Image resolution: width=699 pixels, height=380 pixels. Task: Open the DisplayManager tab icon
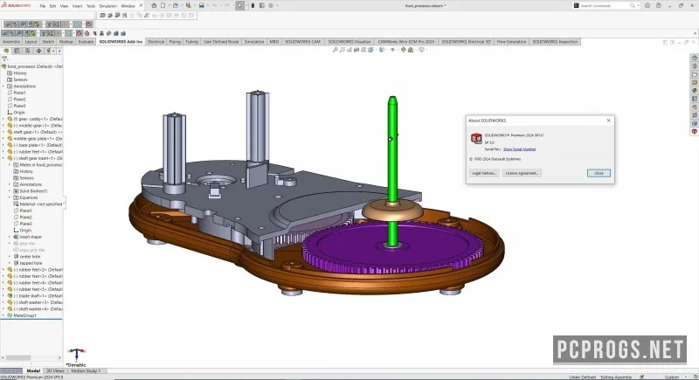tap(49, 51)
